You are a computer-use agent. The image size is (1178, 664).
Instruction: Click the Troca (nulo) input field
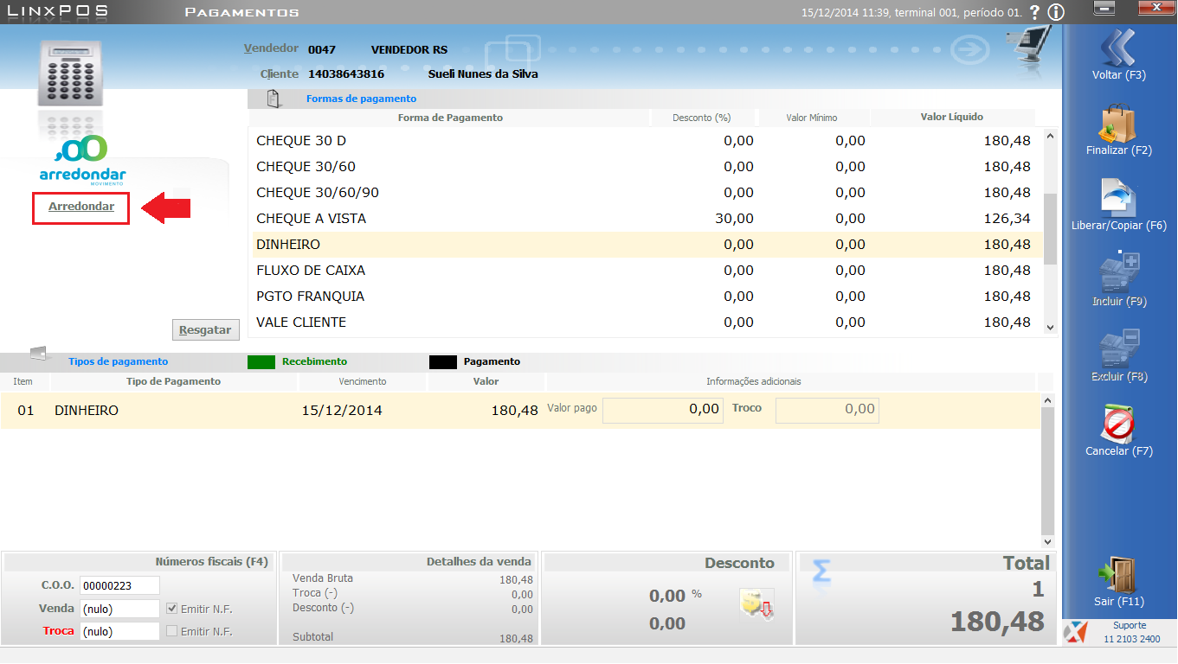pyautogui.click(x=119, y=631)
